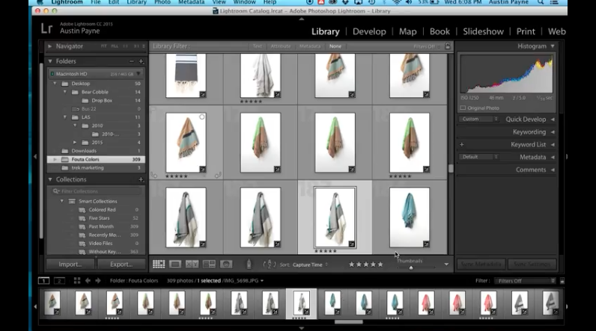Open the Default metadata set dropdown
Screen dimensions: 596x331
pos(479,157)
